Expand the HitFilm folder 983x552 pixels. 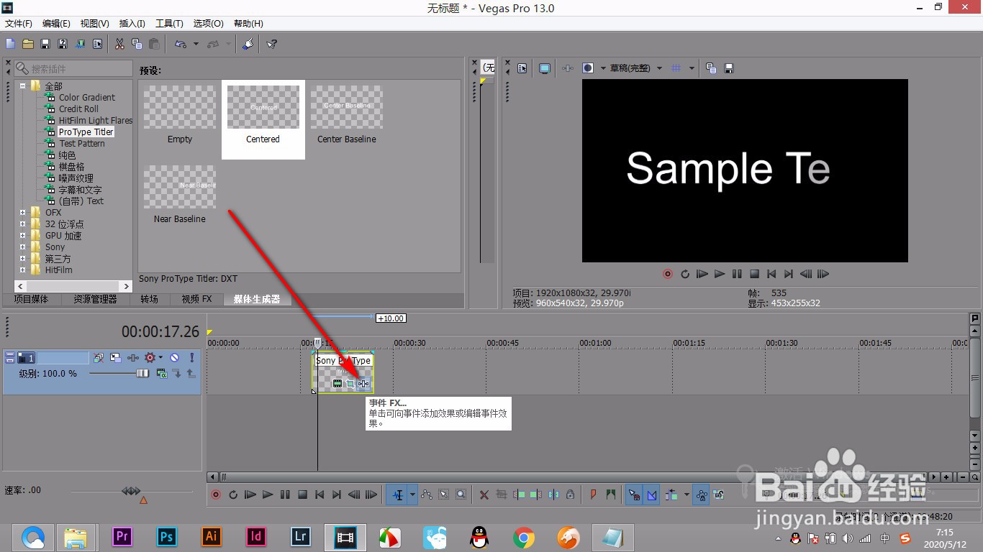click(23, 270)
